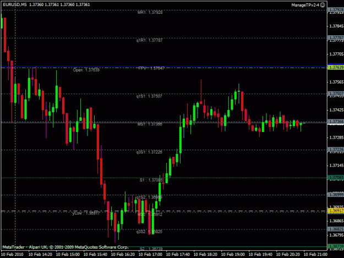Image resolution: width=344 pixels, height=258 pixels.
Task: Click the S1 : 1.37085 support label
Action: point(151,180)
